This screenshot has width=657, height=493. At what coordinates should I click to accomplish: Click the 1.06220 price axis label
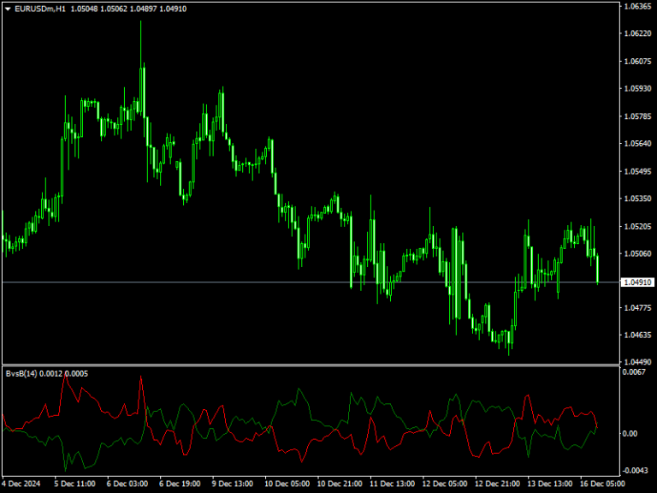(x=637, y=33)
